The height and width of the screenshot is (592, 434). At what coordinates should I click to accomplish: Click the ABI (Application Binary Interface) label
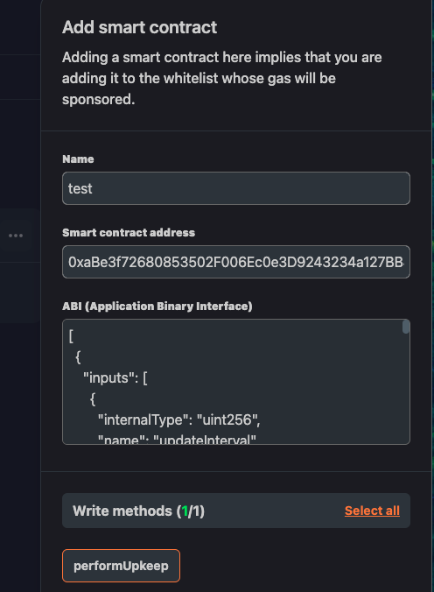click(x=157, y=307)
